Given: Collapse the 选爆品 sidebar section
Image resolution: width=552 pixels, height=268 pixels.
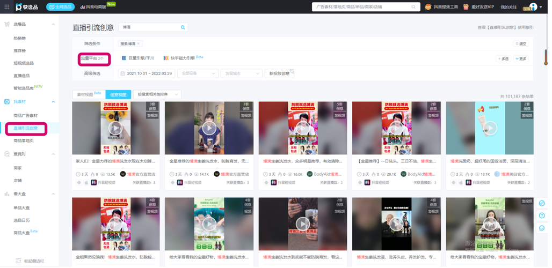Looking at the screenshot, I should pos(53,24).
